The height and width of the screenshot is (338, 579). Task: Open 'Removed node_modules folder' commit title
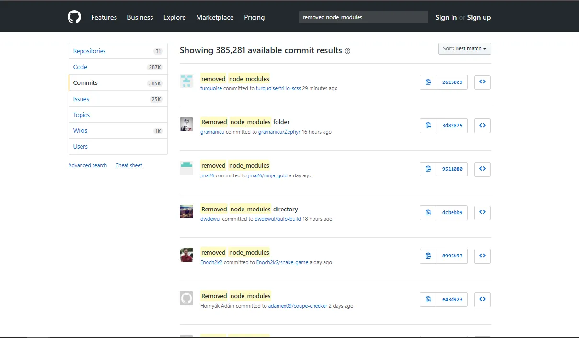pos(245,122)
